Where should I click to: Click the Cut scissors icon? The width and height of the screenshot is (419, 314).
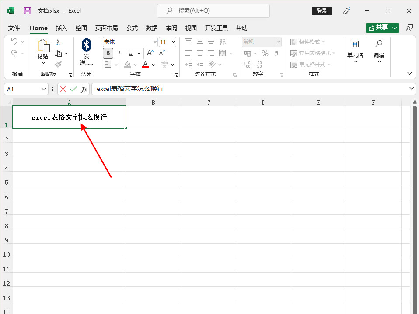[58, 42]
